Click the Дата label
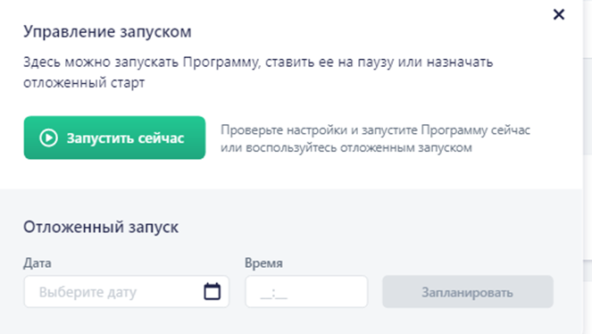The image size is (592, 334). [x=38, y=263]
